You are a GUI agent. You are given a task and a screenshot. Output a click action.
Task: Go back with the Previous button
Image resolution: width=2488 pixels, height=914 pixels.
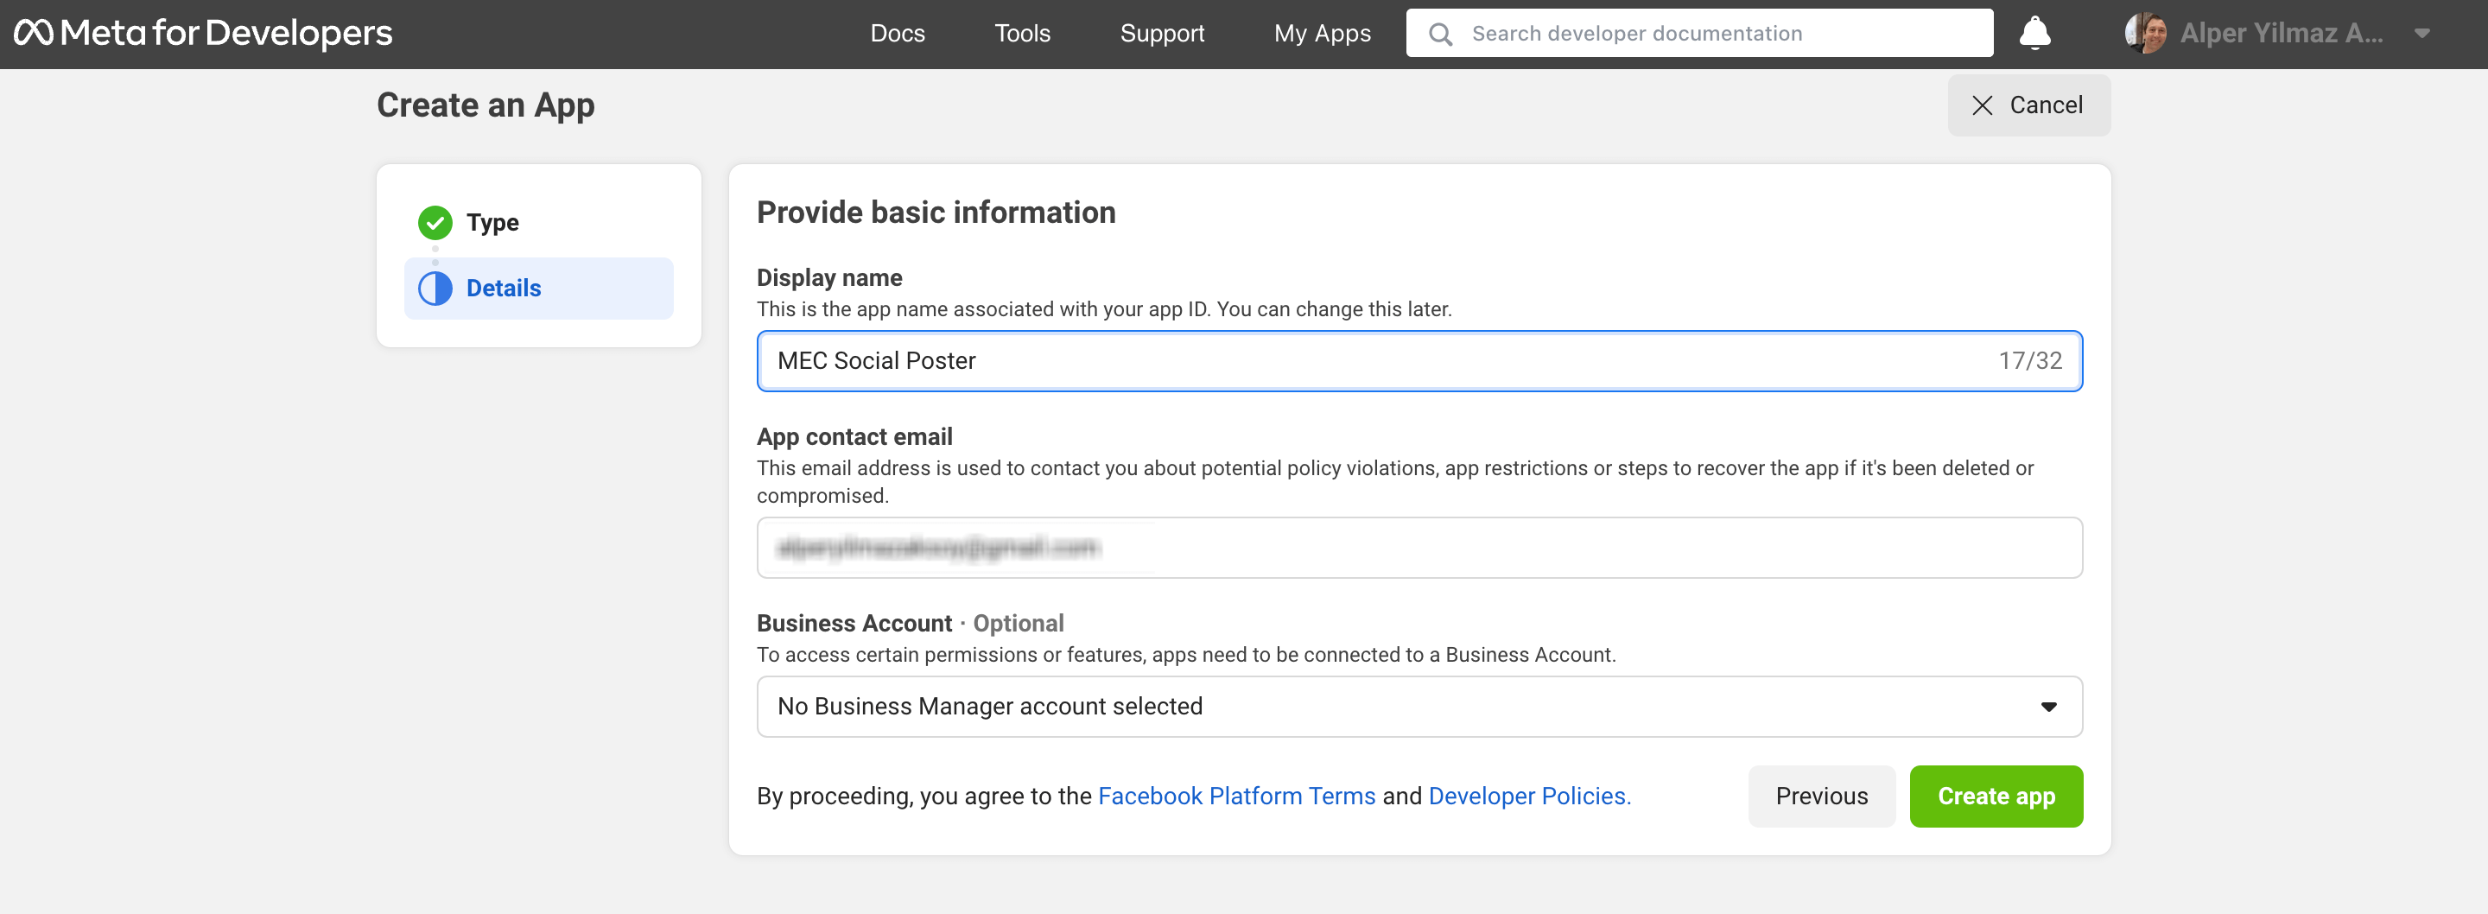(x=1822, y=797)
